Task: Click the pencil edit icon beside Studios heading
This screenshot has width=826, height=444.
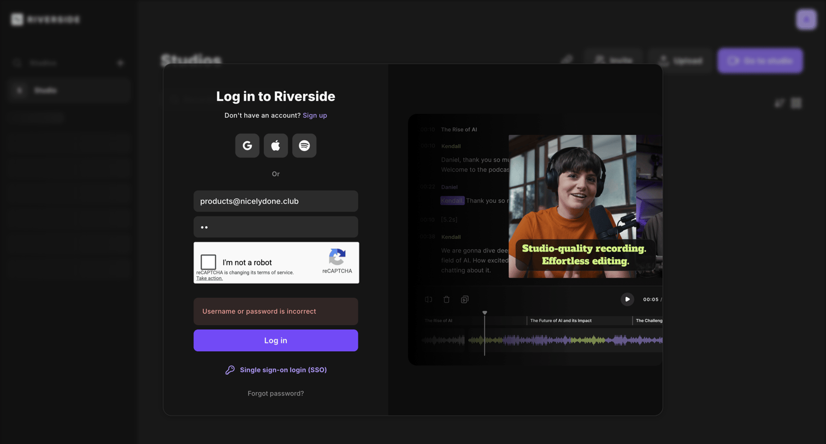Action: [567, 60]
